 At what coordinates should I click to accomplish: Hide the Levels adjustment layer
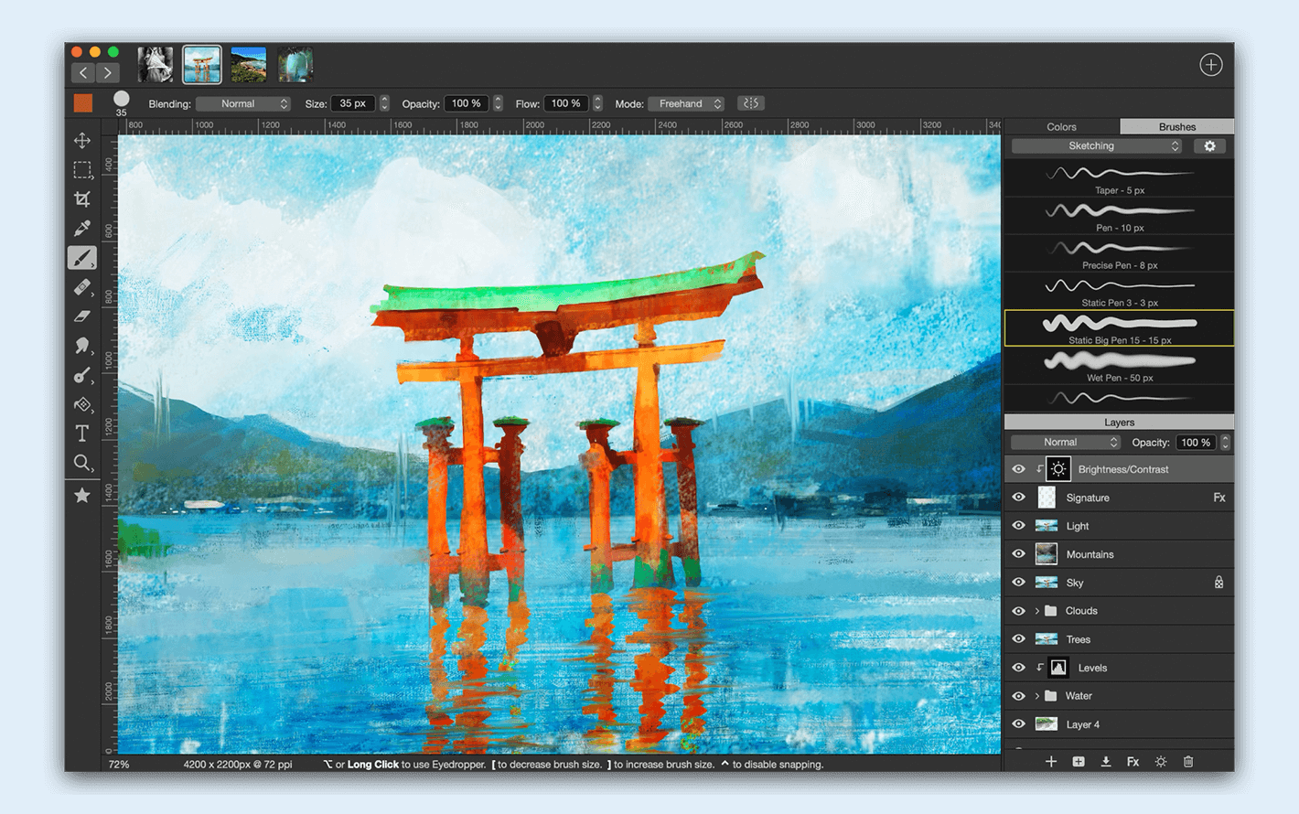tap(1018, 668)
